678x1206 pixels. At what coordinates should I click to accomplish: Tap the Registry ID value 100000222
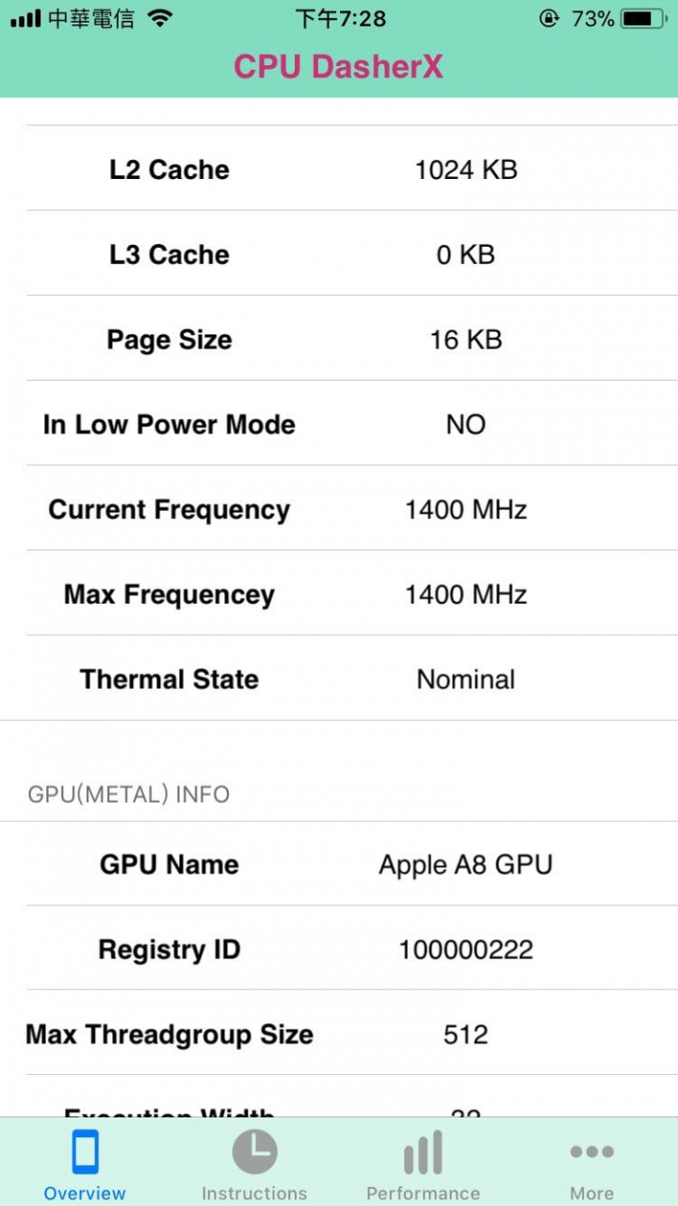[x=466, y=949]
